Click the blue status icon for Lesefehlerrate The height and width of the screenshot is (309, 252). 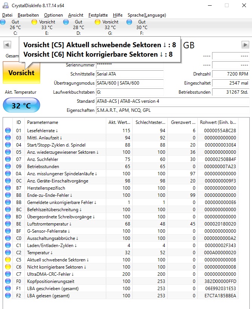pos(8,130)
